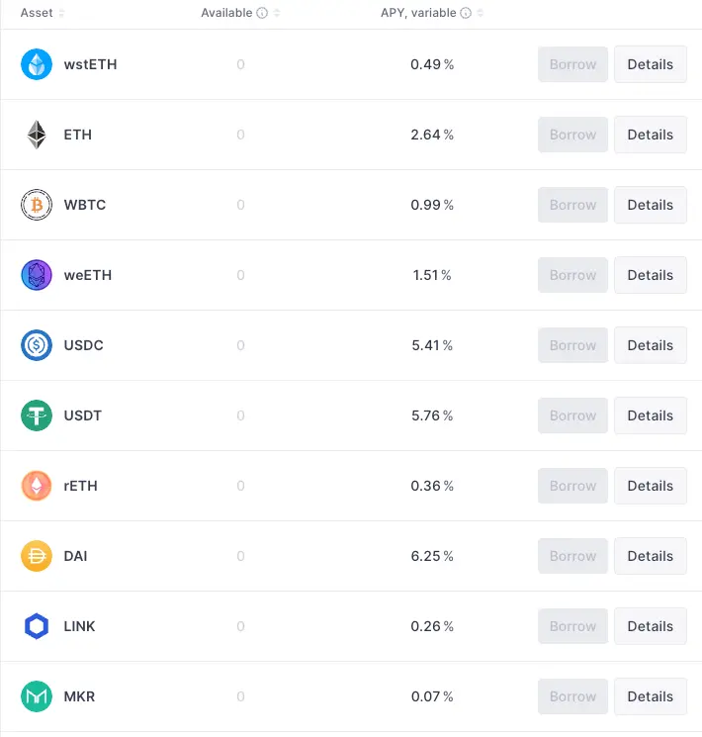This screenshot has width=702, height=737.
Task: Click the wstETH token icon
Action: coord(37,64)
